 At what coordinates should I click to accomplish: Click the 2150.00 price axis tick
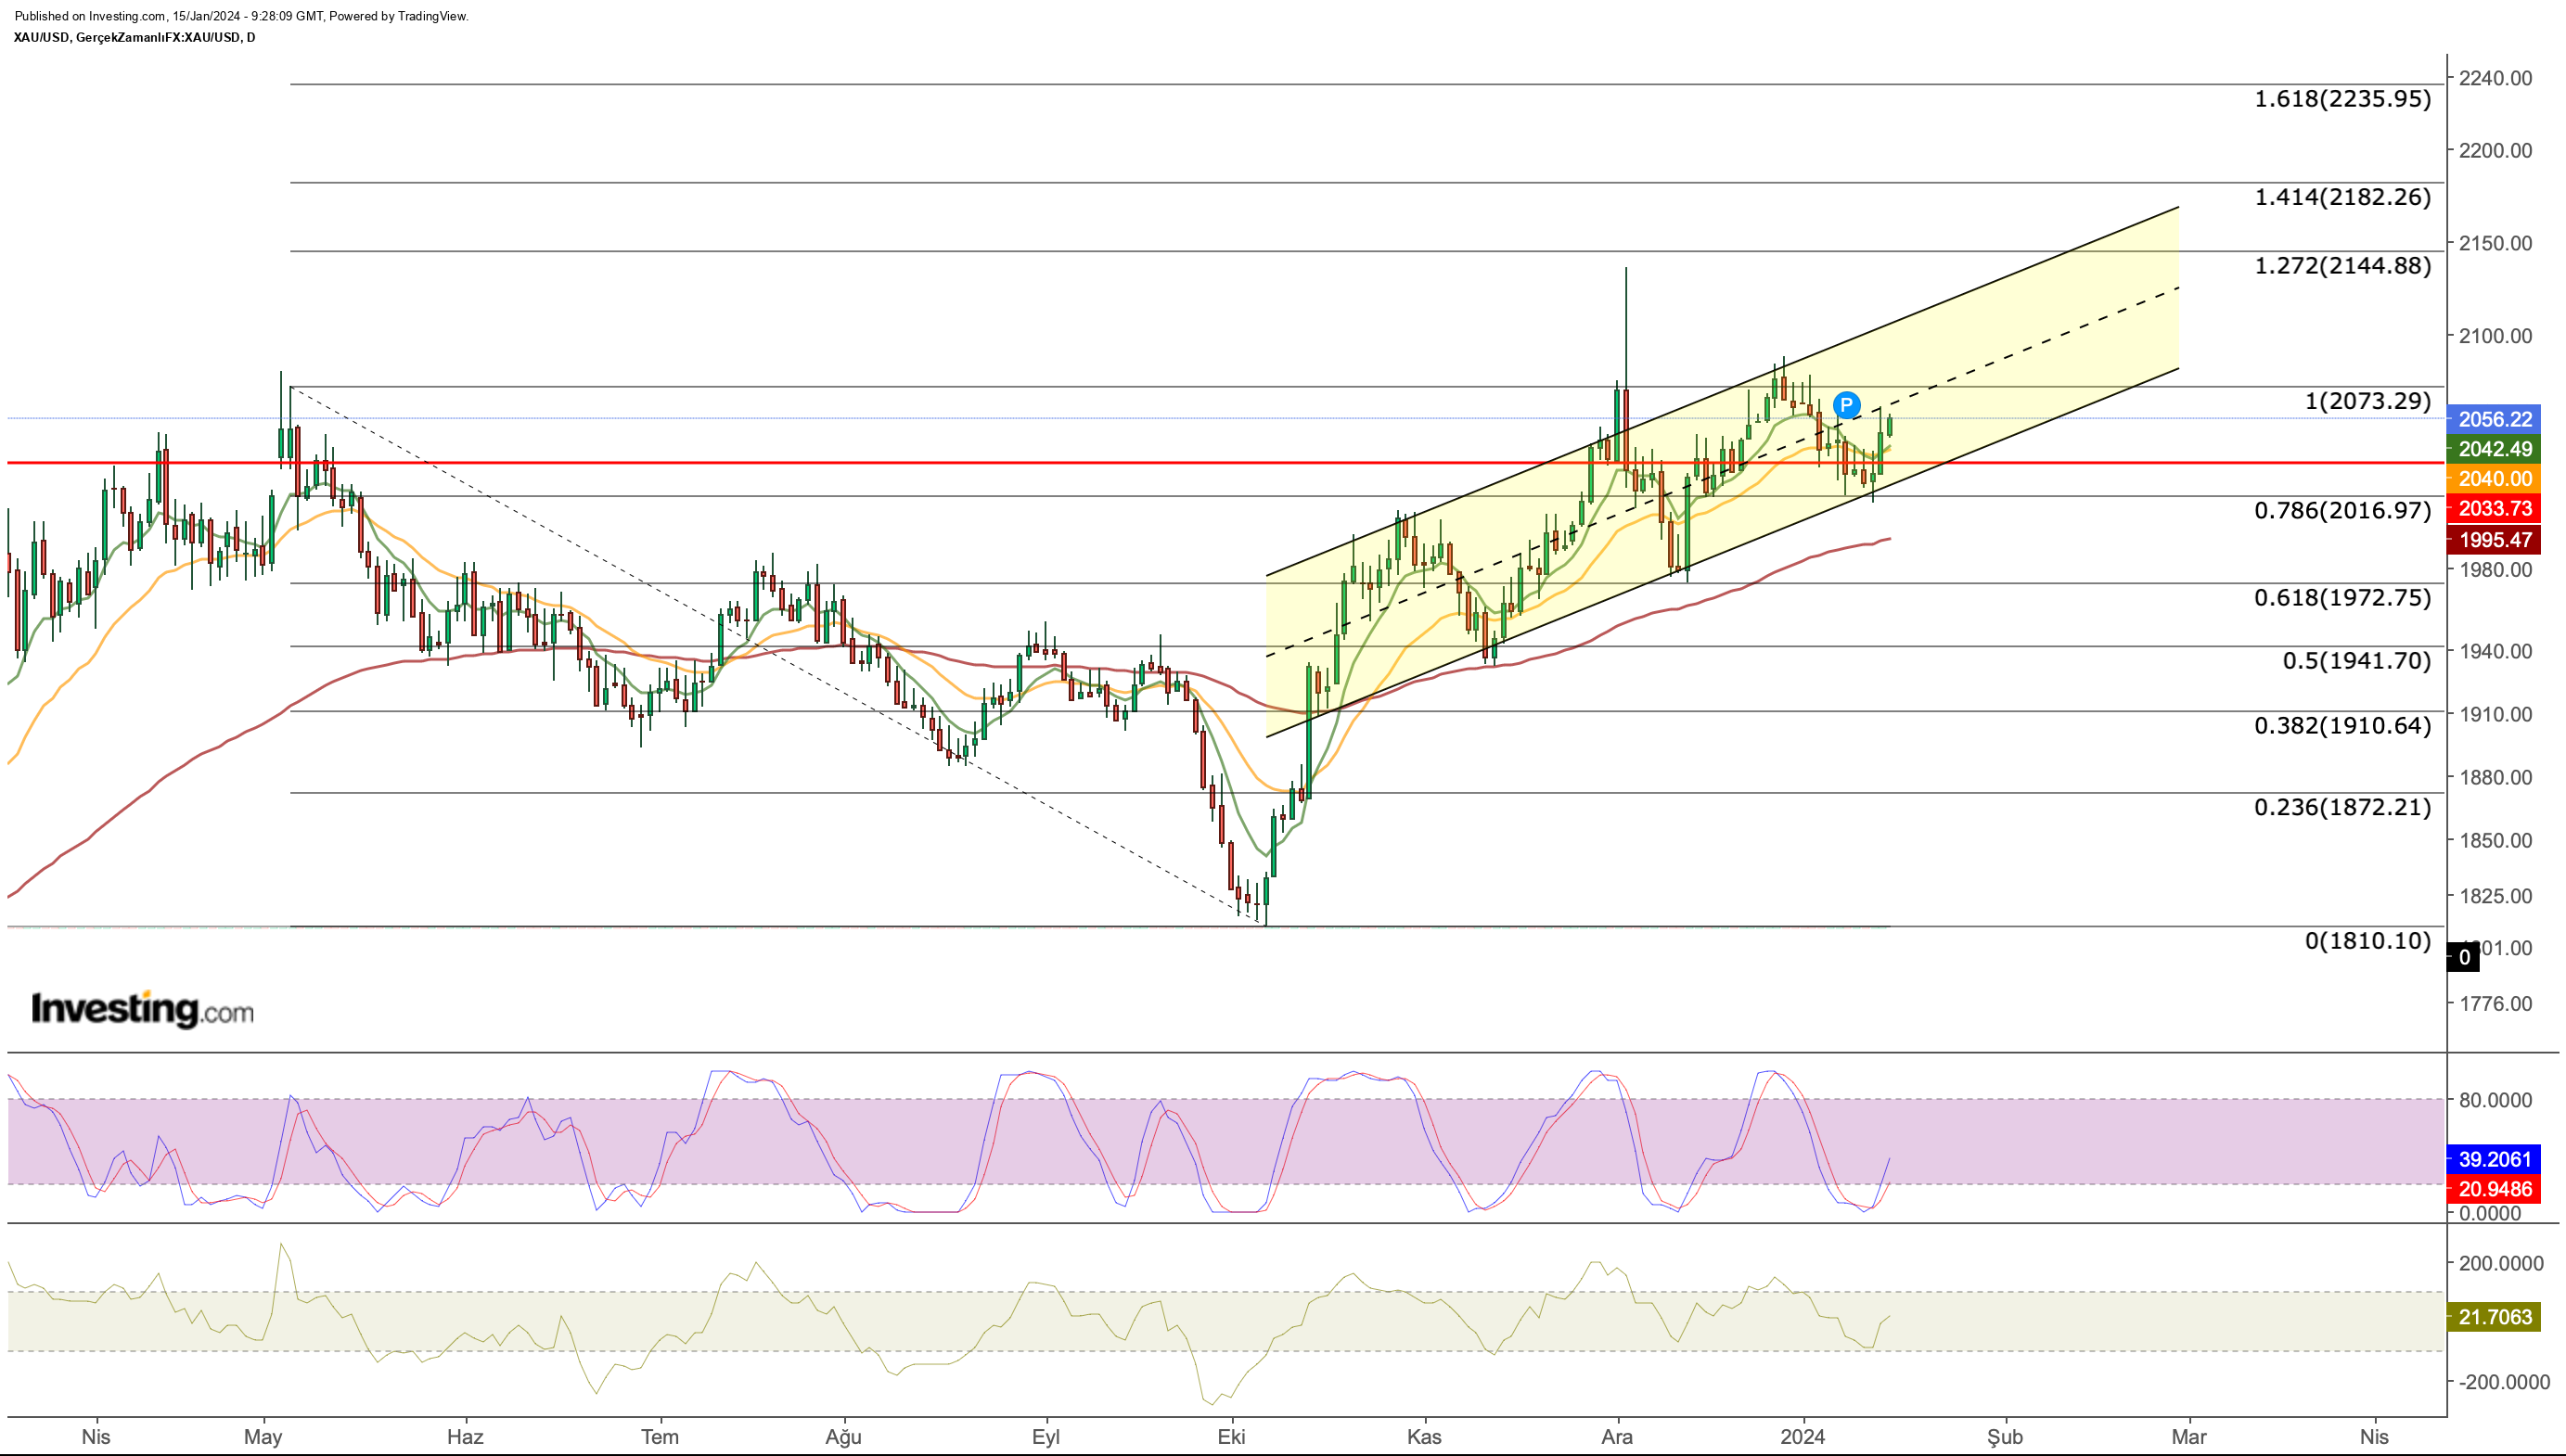(2496, 244)
